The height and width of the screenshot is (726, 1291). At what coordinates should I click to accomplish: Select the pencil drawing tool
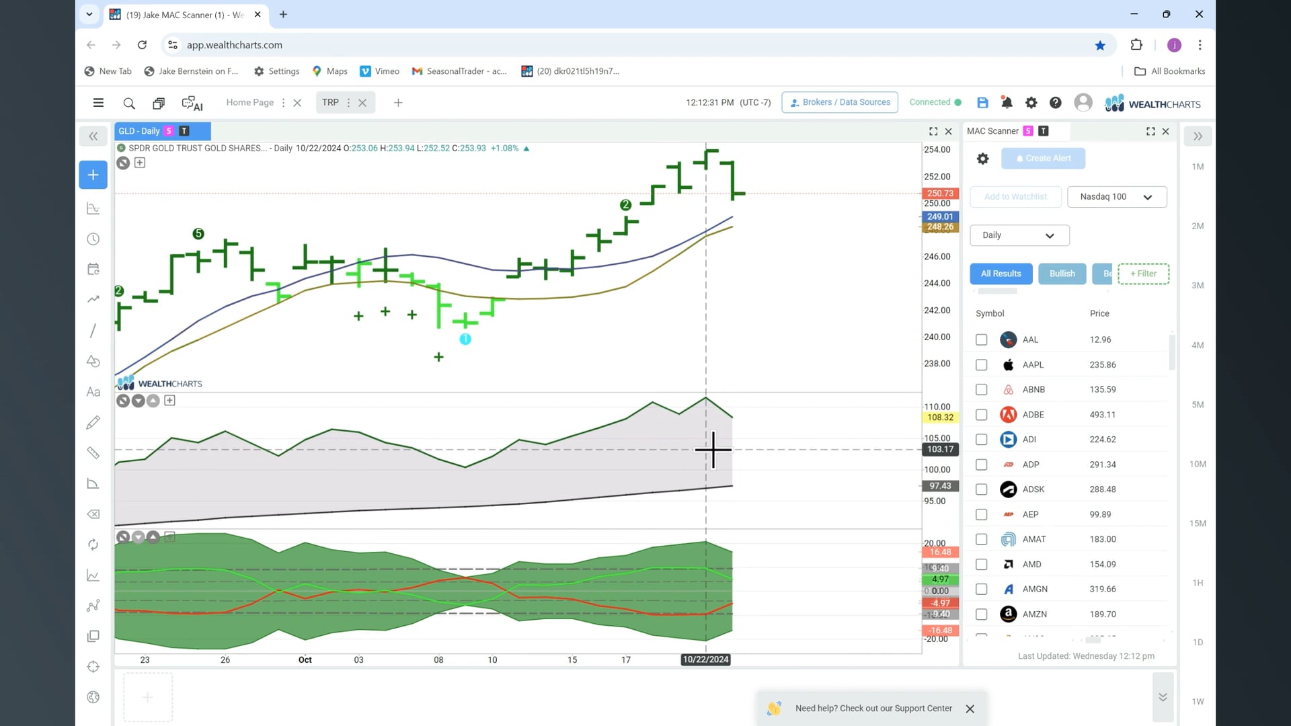click(93, 422)
